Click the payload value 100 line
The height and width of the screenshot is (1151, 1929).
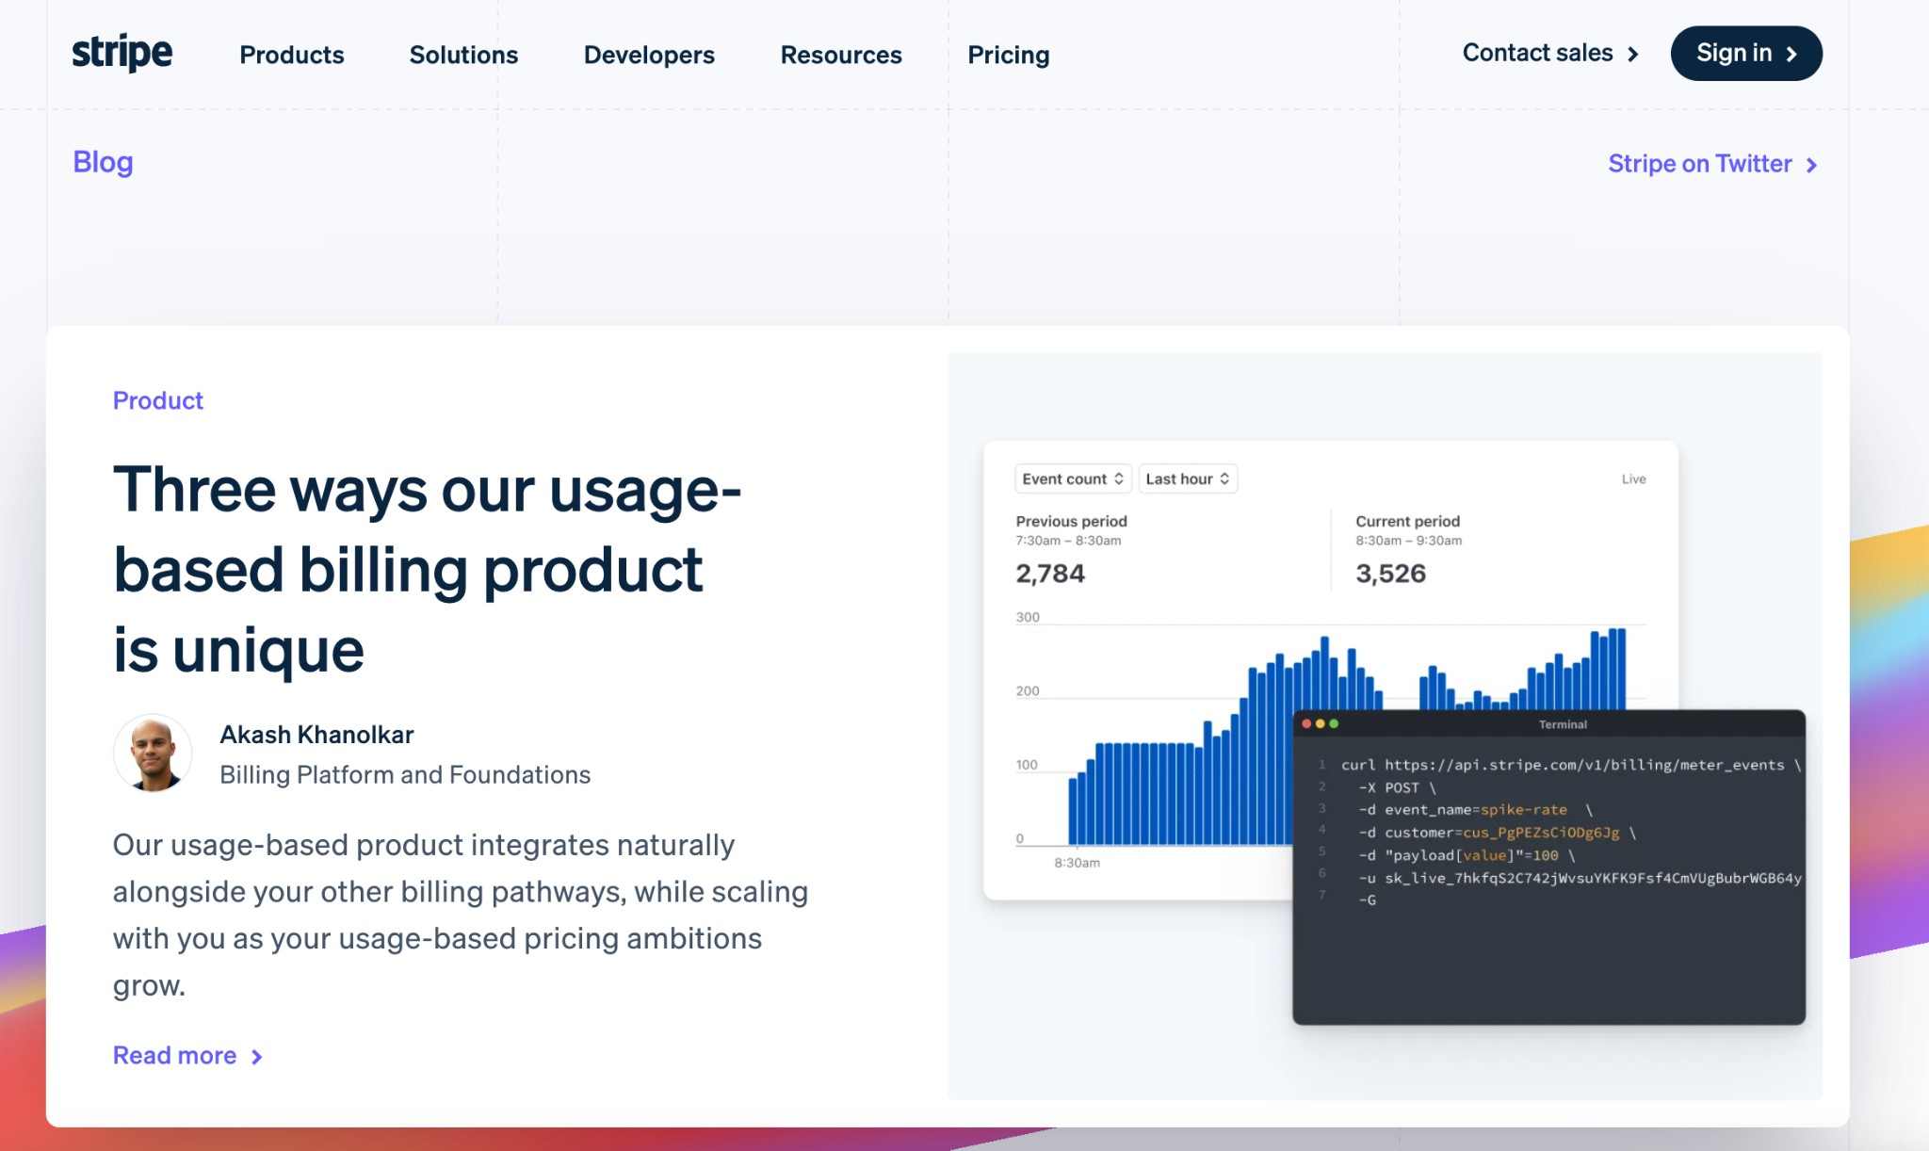(x=1467, y=855)
